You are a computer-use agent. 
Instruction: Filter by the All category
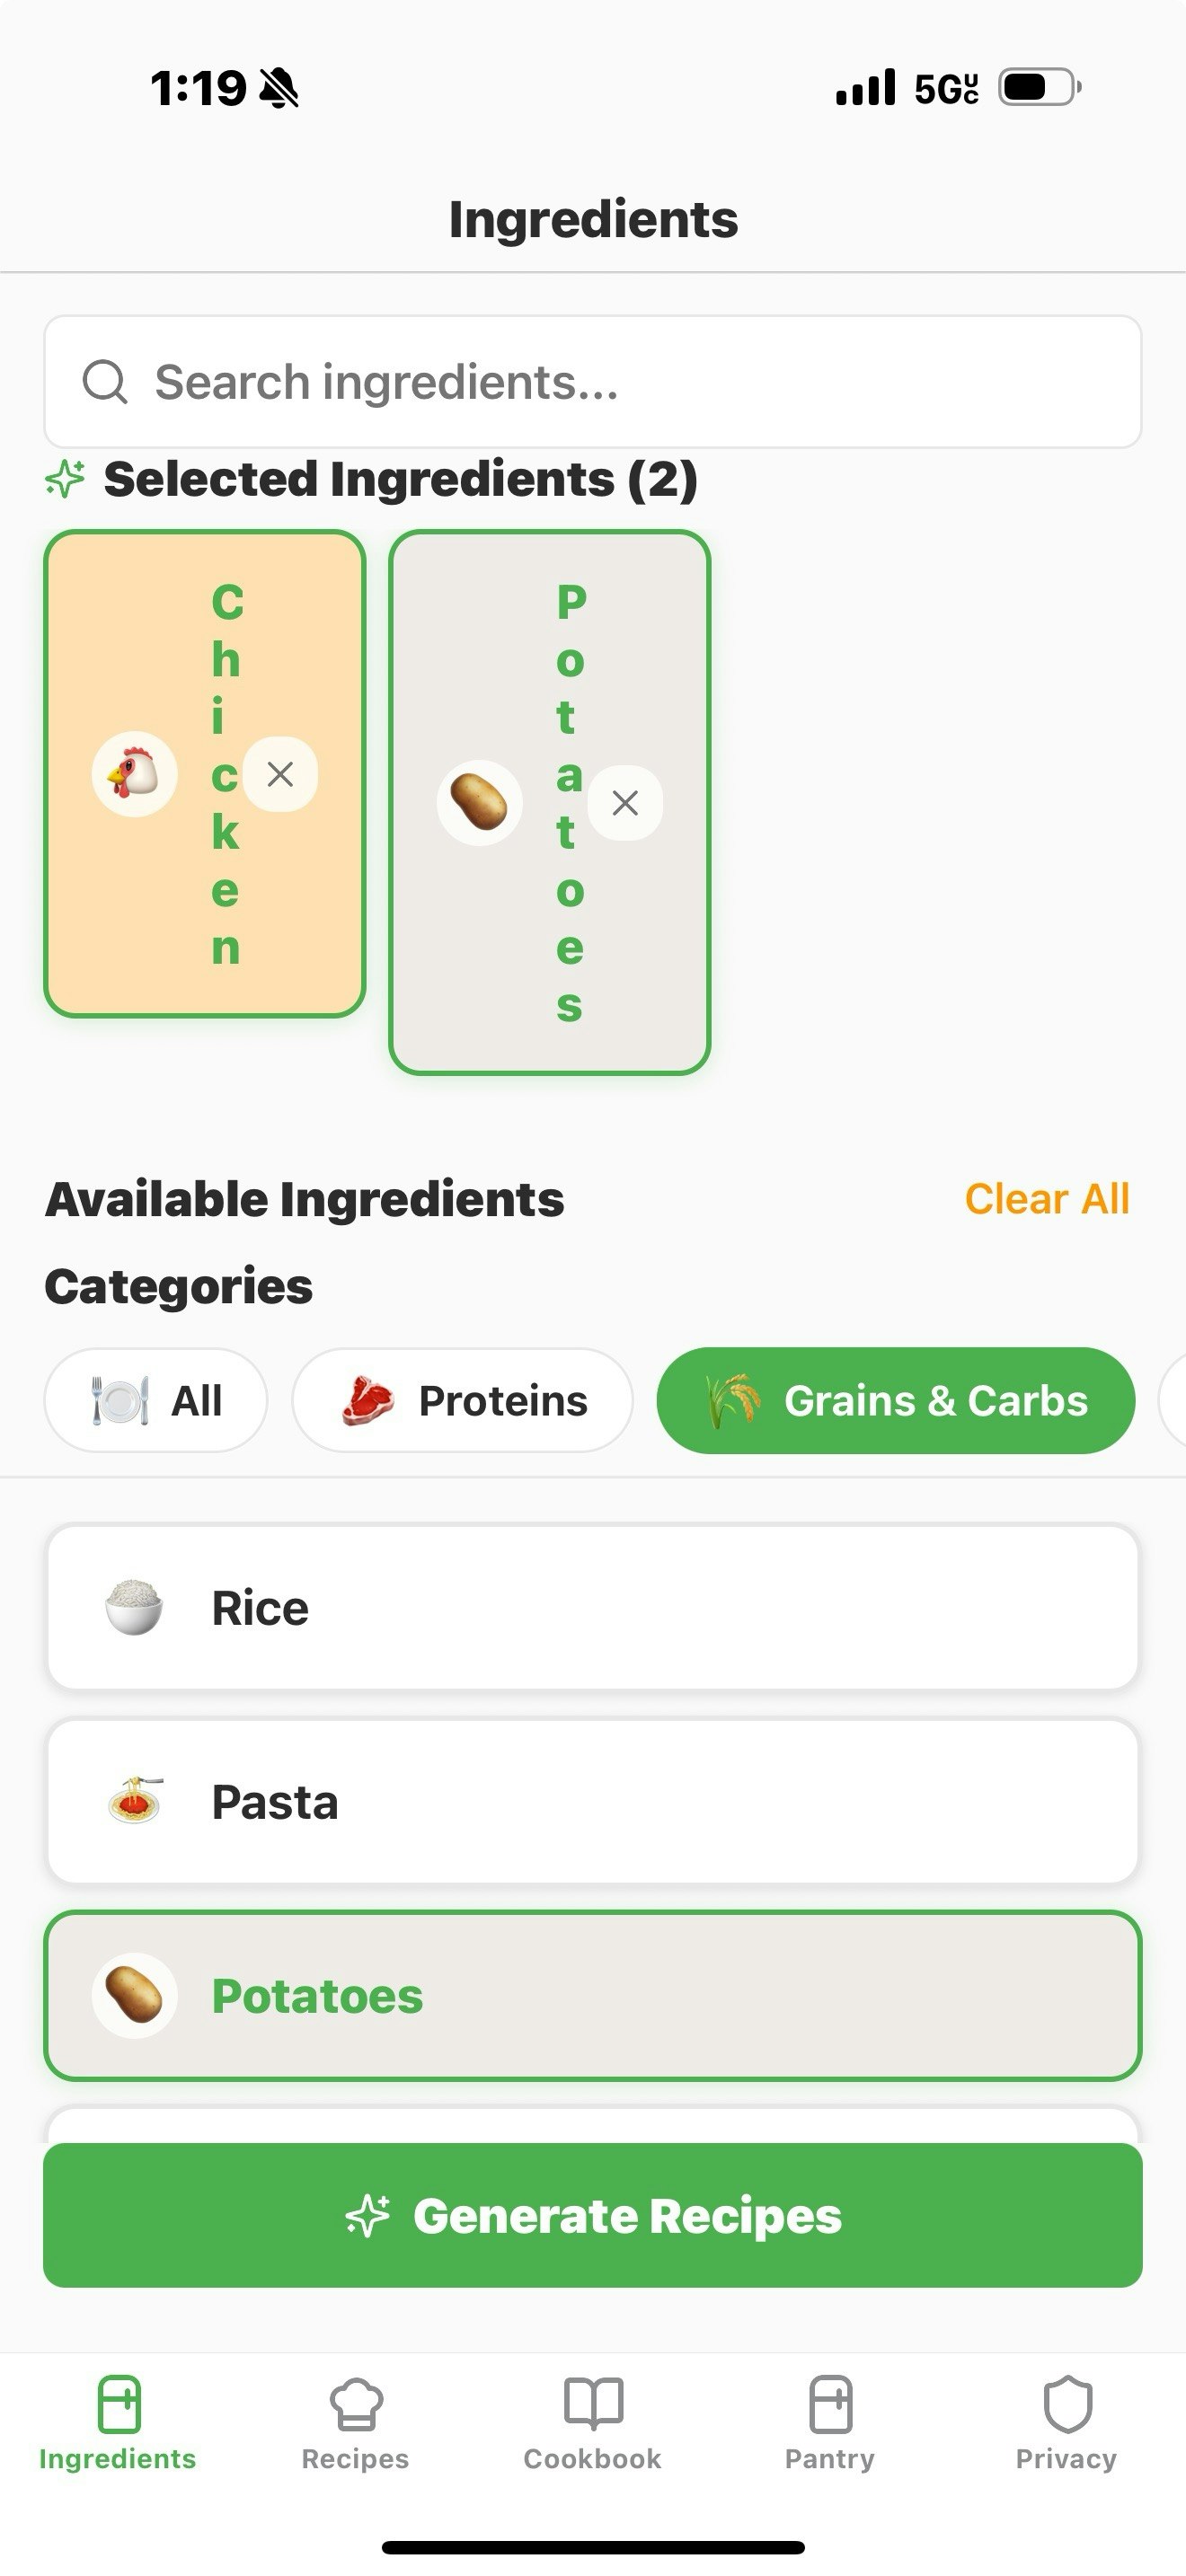[156, 1401]
